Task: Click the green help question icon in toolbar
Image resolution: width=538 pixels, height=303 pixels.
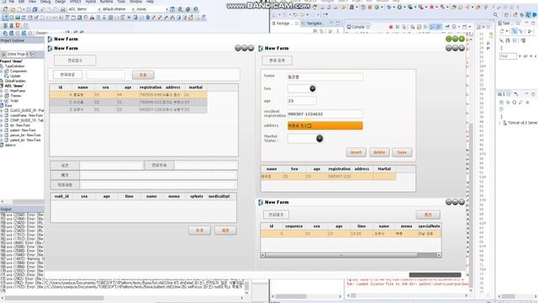Action: (x=196, y=9)
